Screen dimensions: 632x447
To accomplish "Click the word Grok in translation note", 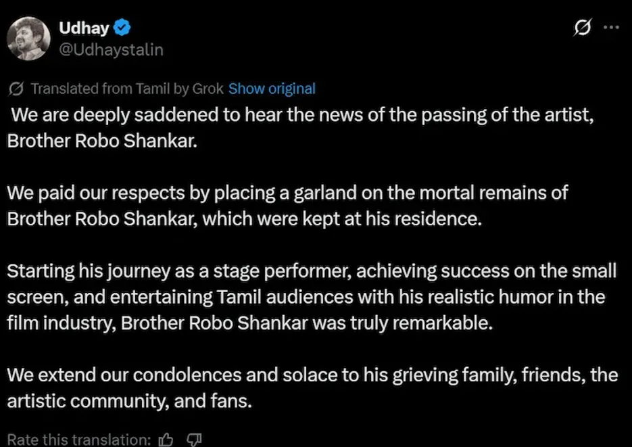I will (208, 89).
